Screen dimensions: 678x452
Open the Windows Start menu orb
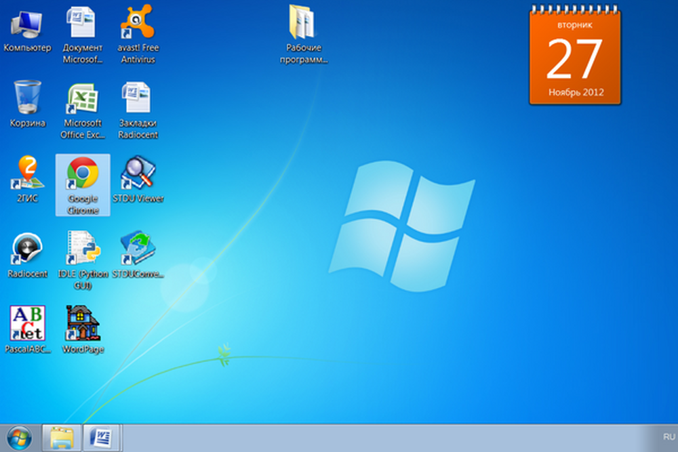(x=19, y=438)
